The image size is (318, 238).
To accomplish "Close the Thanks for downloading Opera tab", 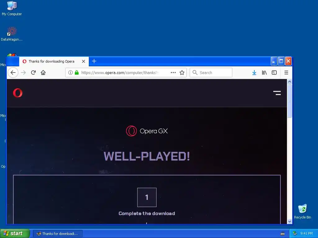I will (x=83, y=61).
